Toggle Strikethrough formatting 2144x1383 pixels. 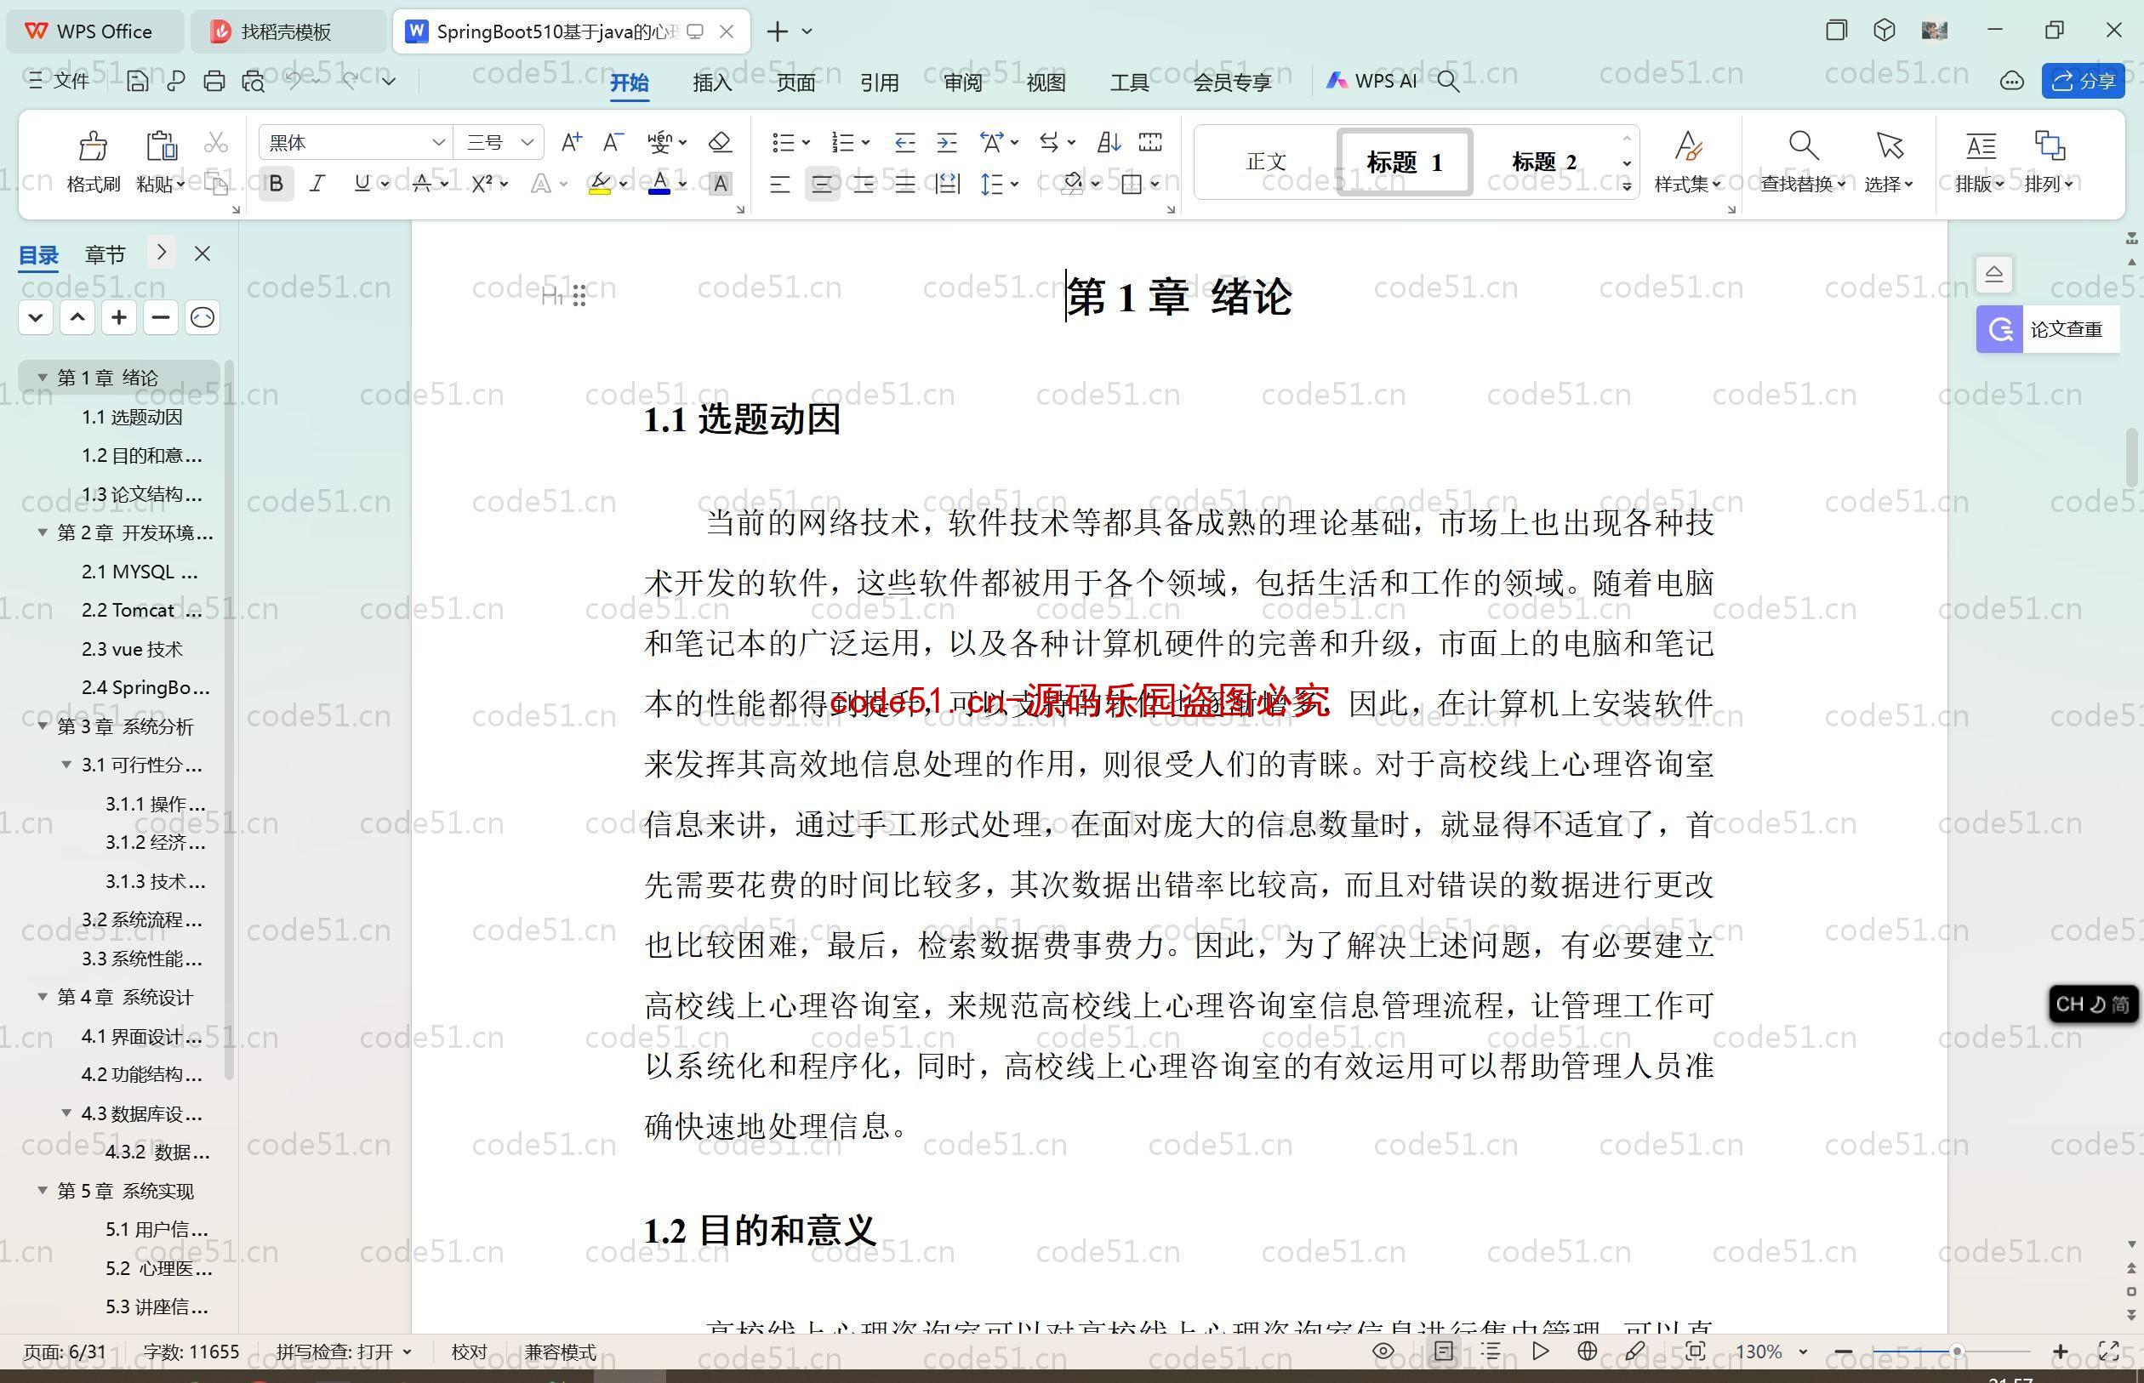[x=421, y=184]
